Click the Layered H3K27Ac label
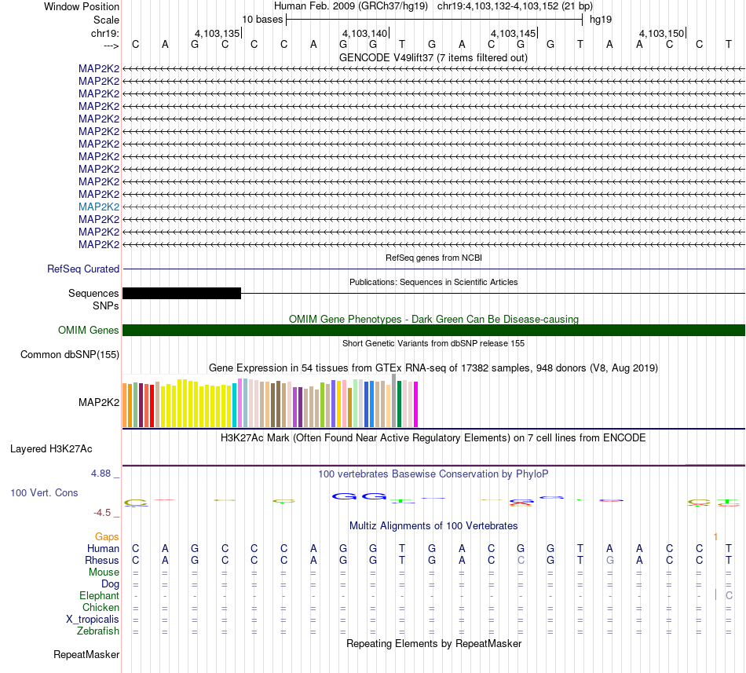This screenshot has width=746, height=673. (x=51, y=449)
